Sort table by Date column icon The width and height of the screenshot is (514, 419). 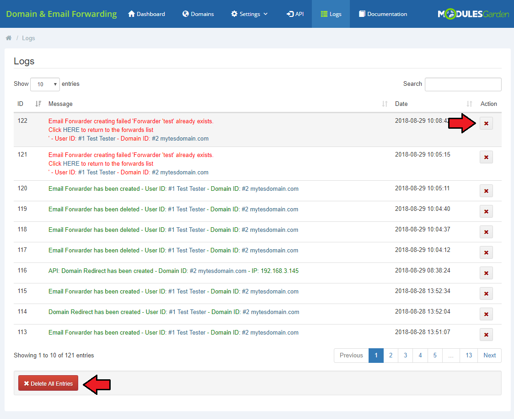click(x=469, y=104)
